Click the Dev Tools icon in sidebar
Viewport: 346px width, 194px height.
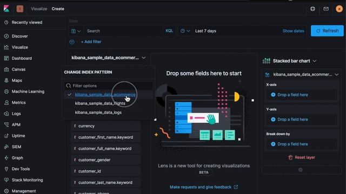[x=6, y=169]
